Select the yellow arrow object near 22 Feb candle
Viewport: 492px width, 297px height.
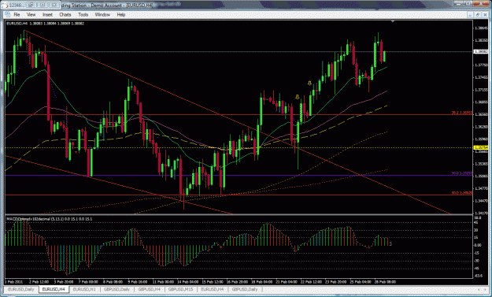(309, 84)
